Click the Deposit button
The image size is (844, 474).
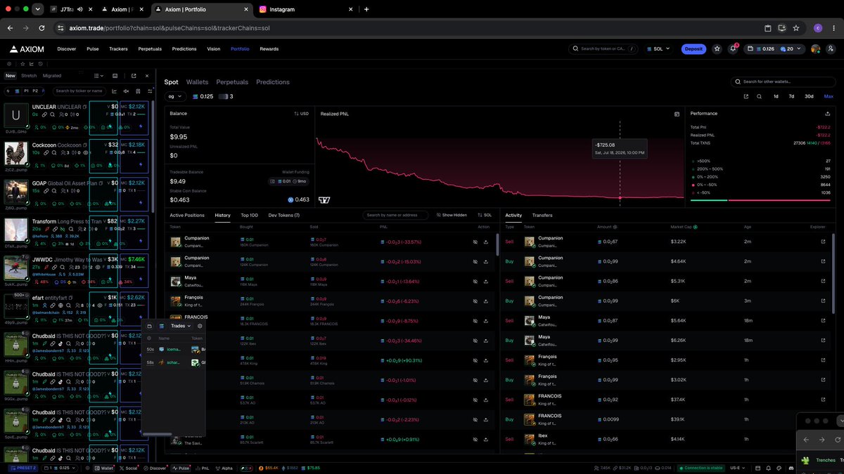[693, 49]
